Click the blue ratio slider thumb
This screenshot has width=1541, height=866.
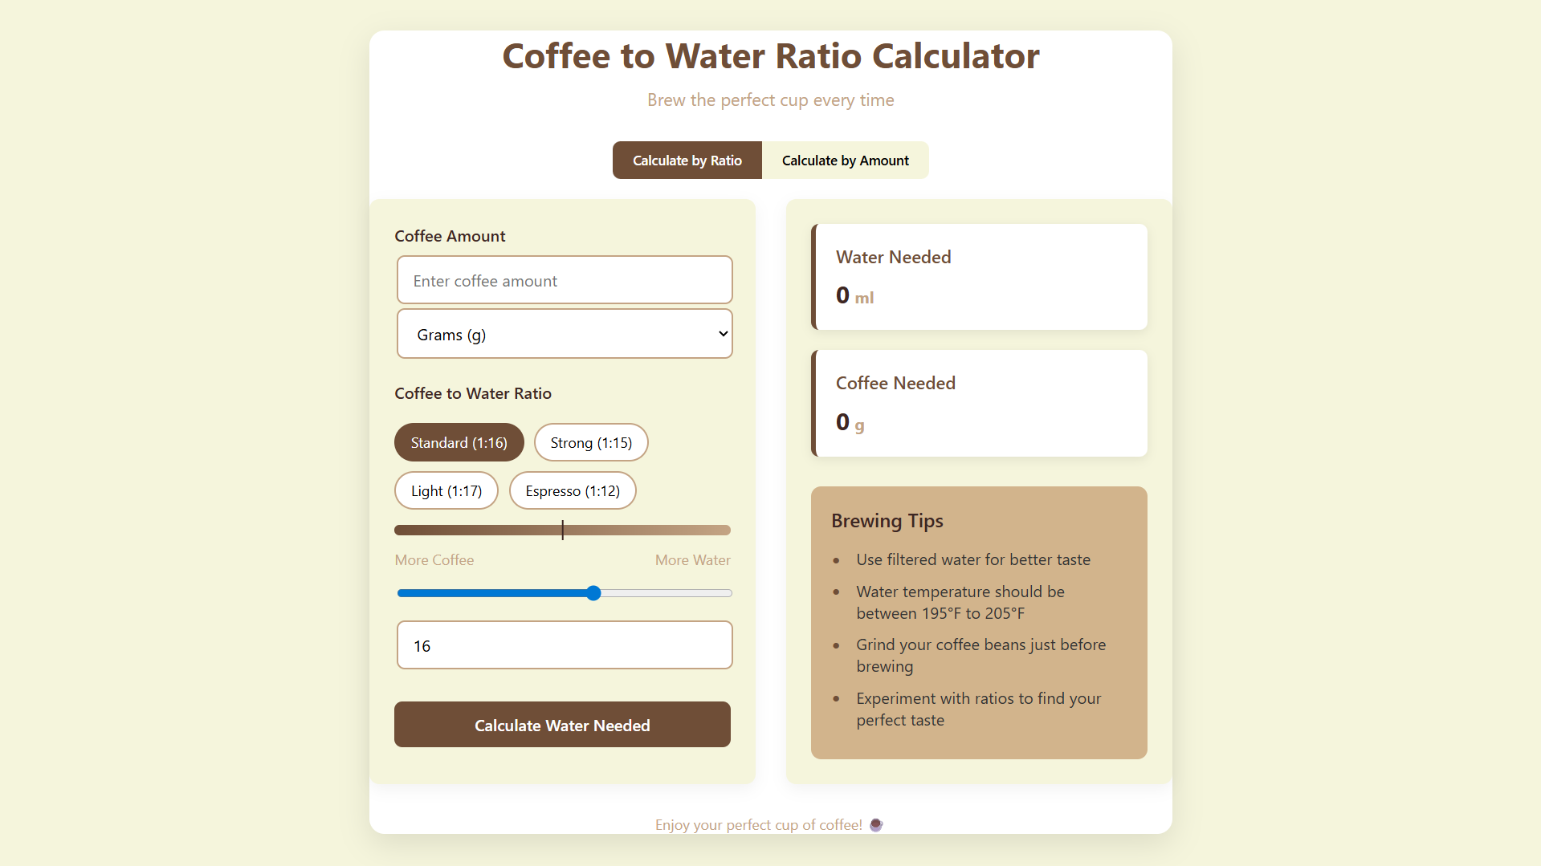click(x=593, y=593)
